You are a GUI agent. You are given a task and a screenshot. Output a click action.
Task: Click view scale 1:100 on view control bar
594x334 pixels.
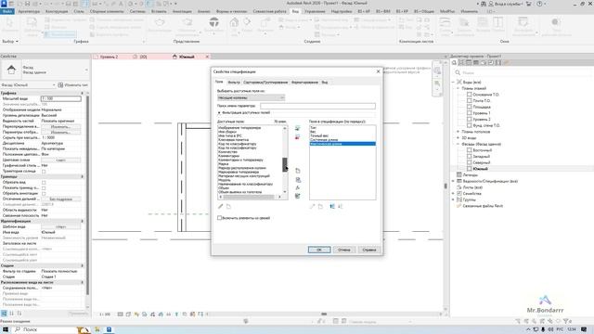105,315
